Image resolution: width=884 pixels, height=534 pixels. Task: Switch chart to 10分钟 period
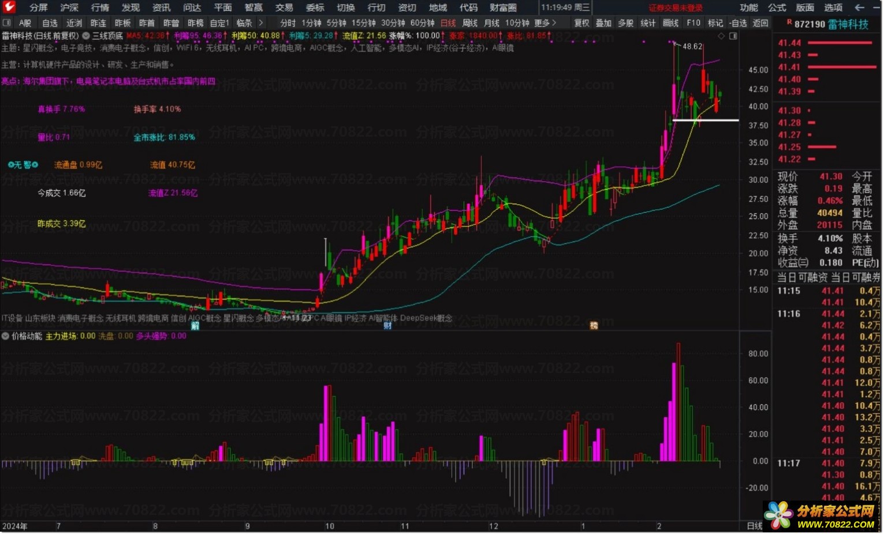(x=517, y=23)
